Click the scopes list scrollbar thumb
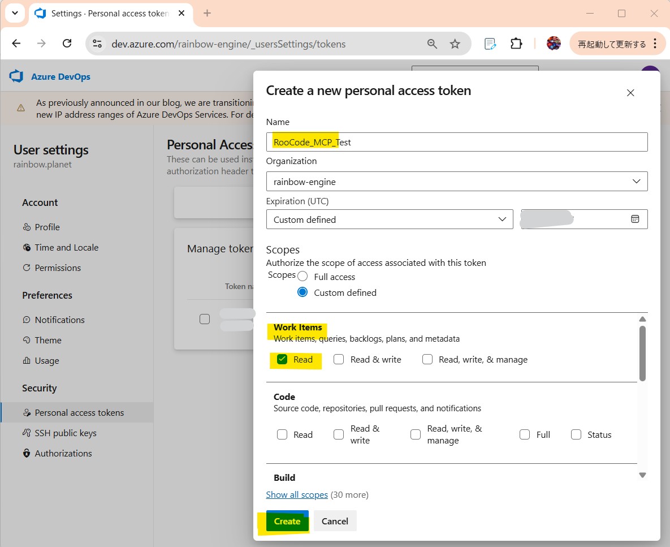This screenshot has height=547, width=670. tap(642, 353)
